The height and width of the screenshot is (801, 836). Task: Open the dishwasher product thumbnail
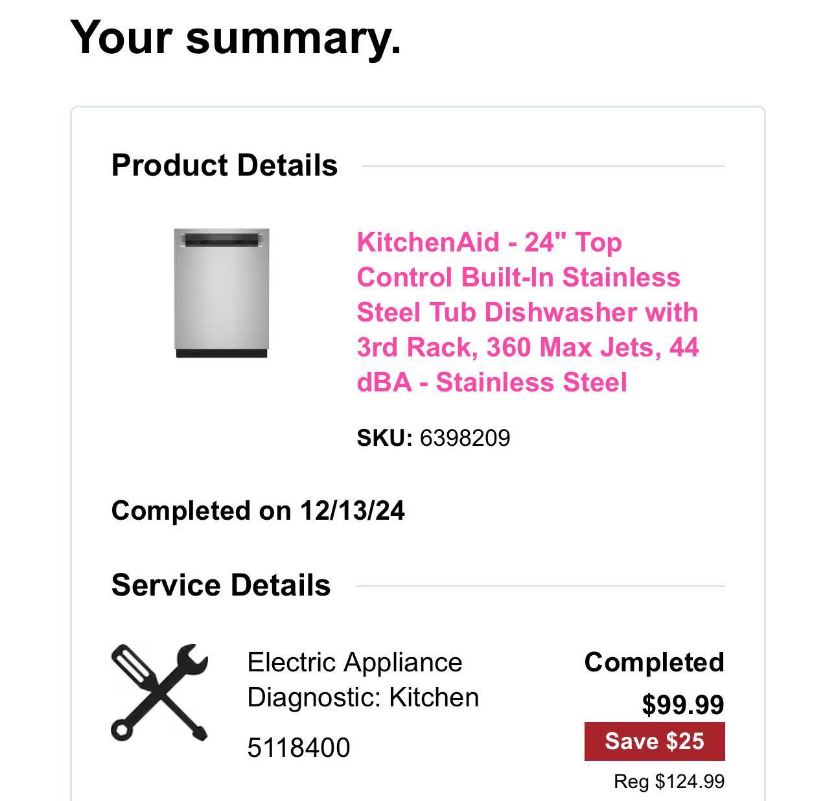222,293
